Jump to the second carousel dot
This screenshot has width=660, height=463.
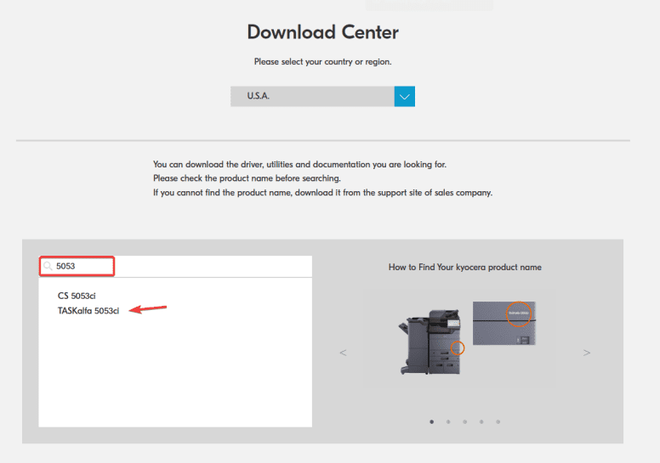448,421
